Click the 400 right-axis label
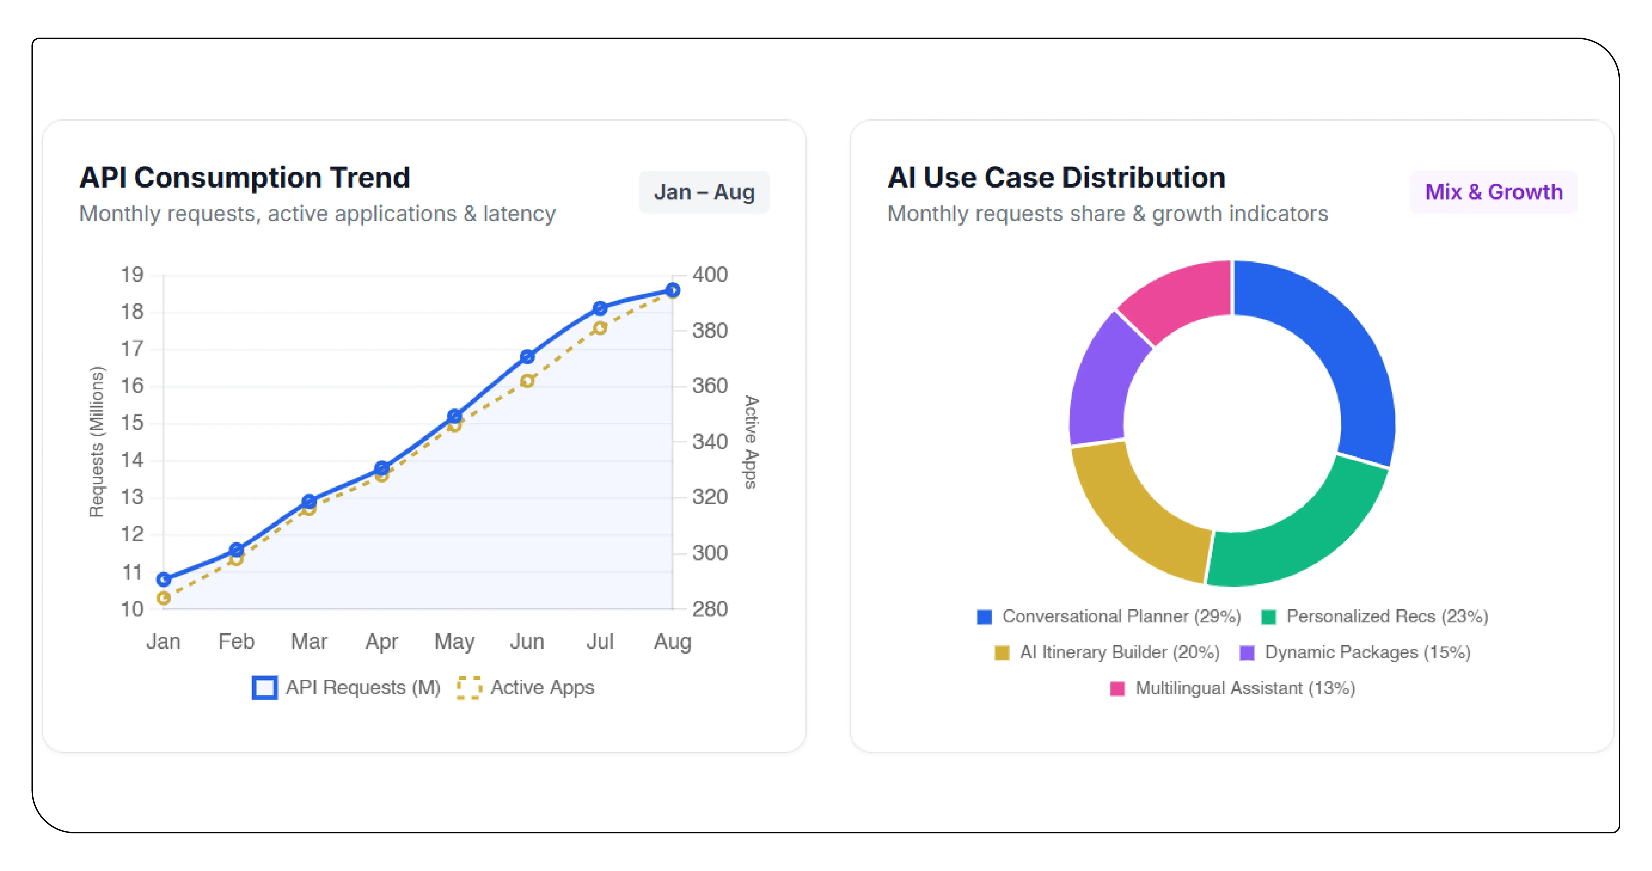 [710, 275]
